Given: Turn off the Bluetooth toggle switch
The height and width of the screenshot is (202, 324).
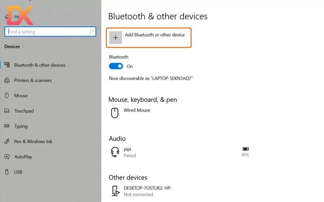Looking at the screenshot, I should tap(116, 66).
